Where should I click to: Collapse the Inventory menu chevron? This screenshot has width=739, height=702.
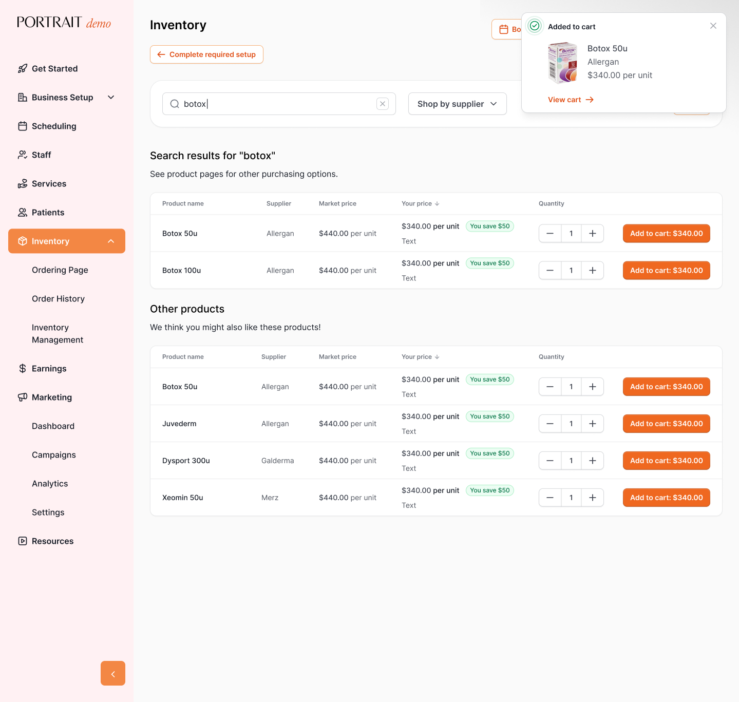click(111, 241)
